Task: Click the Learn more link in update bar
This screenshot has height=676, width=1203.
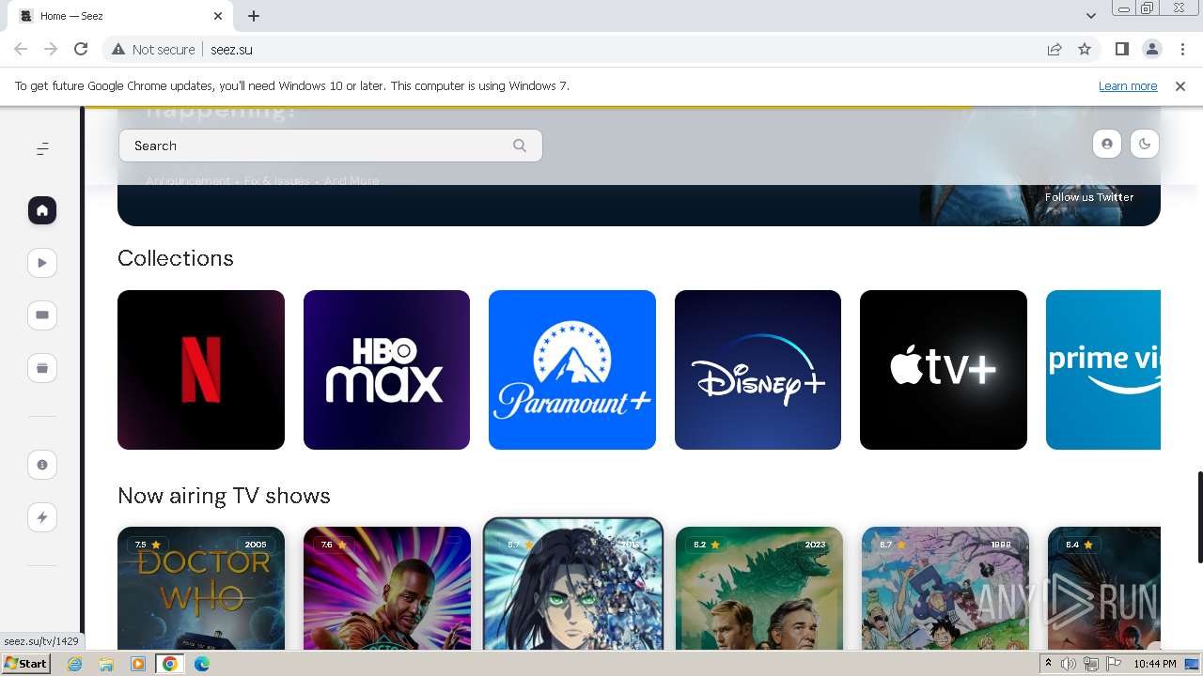Action: pyautogui.click(x=1128, y=86)
